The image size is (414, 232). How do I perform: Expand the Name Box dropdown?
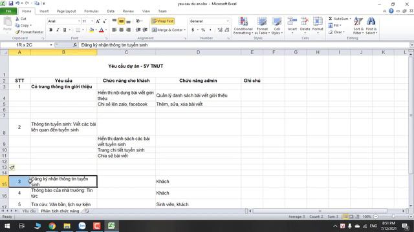(51, 45)
